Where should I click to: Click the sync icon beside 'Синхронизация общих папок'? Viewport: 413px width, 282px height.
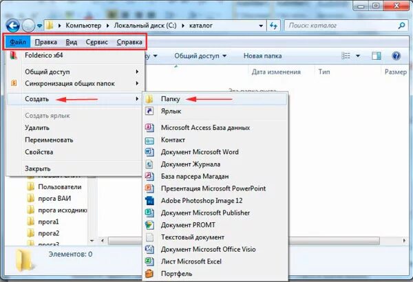(14, 83)
